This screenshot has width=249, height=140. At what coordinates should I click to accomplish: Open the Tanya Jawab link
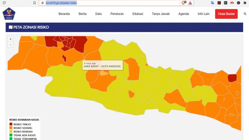[x=161, y=14]
